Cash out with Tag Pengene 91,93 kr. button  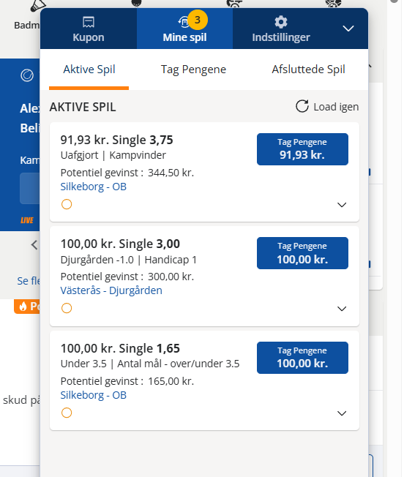[302, 149]
